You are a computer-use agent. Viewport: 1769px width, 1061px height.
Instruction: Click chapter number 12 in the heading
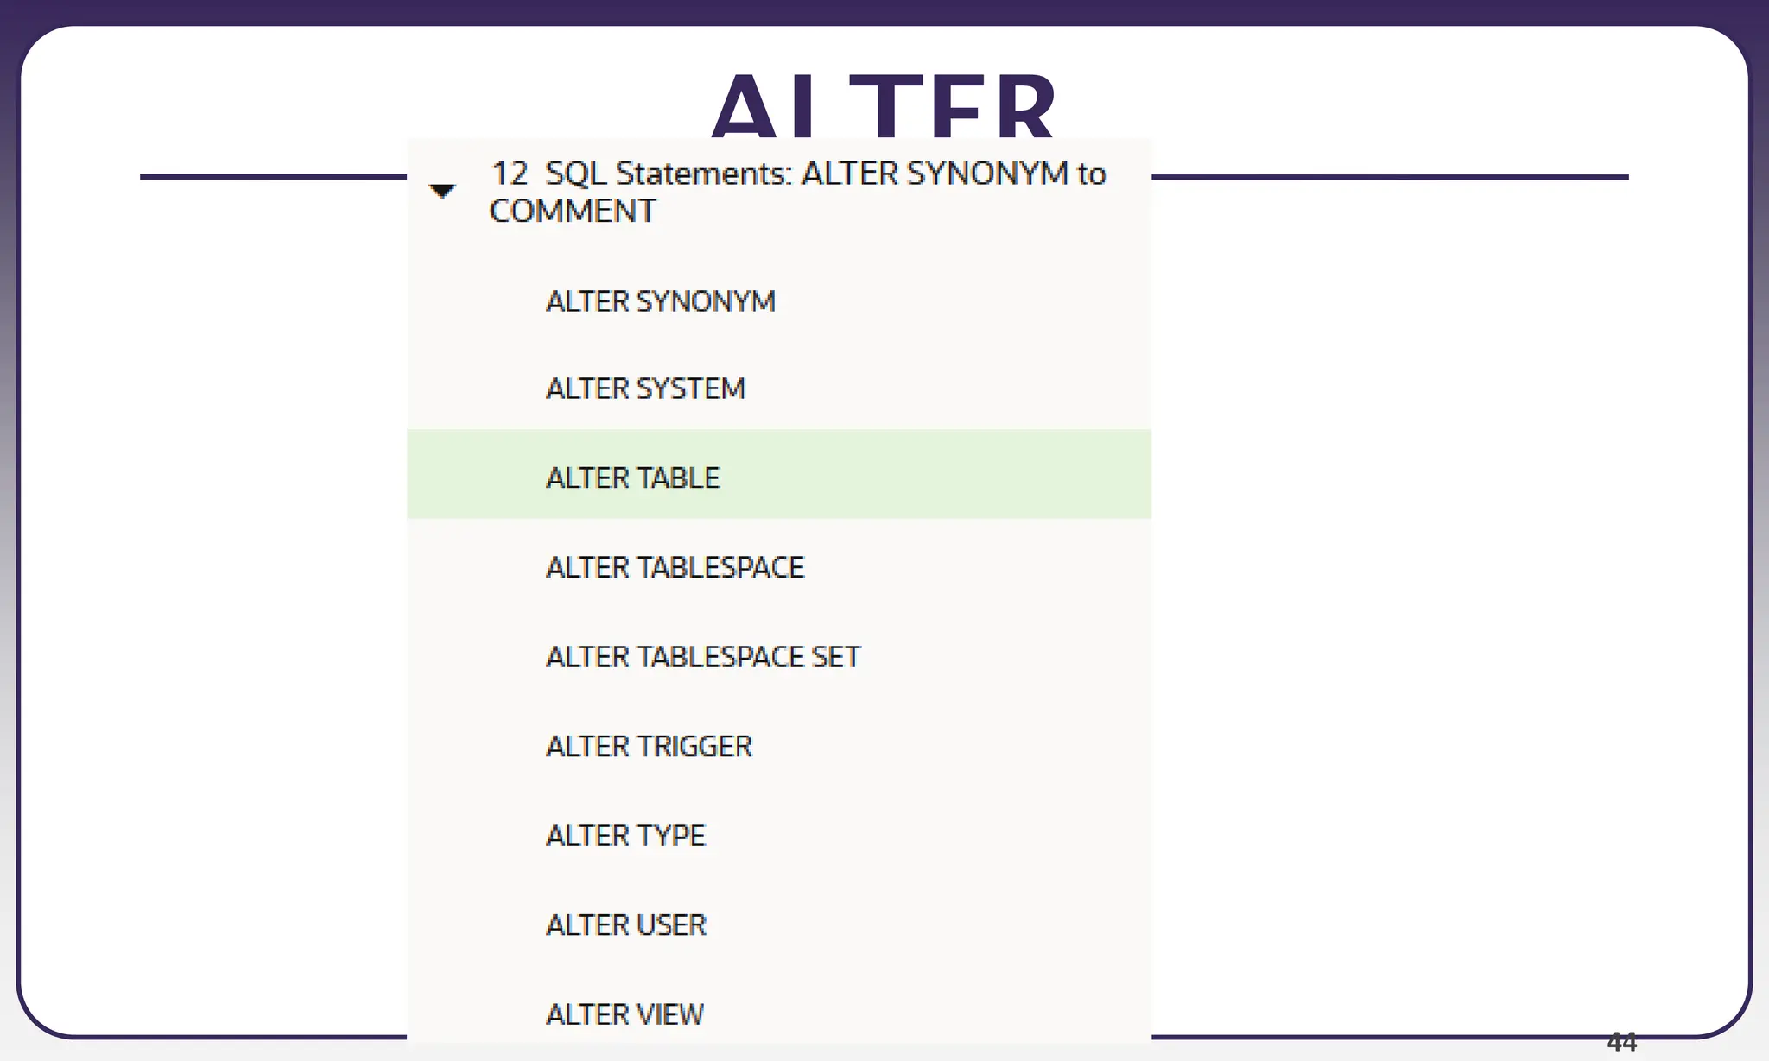[x=509, y=174]
